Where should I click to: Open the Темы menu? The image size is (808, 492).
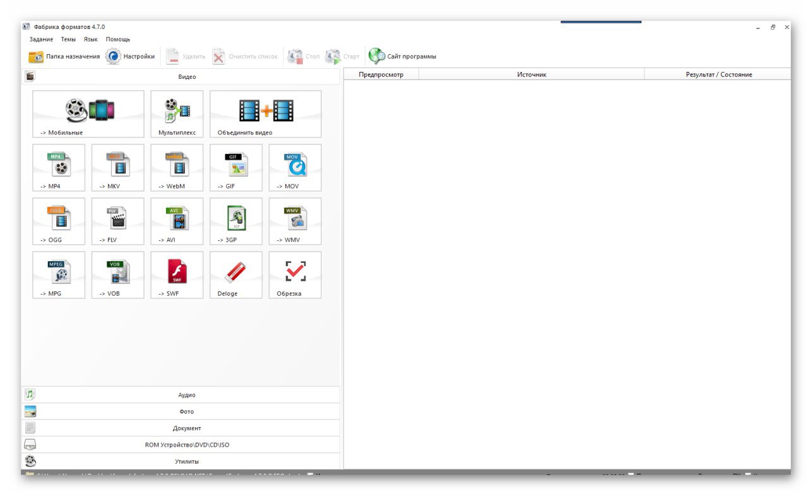click(68, 39)
